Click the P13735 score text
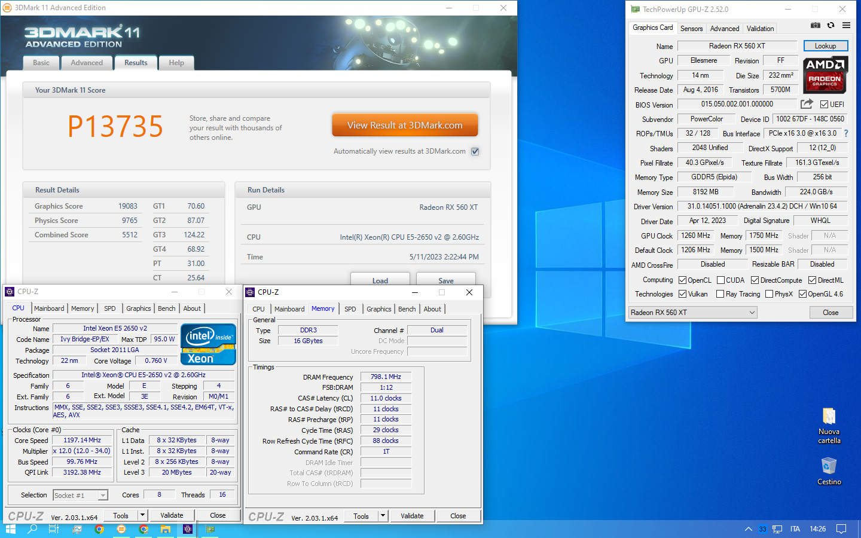The height and width of the screenshot is (538, 861). pos(115,126)
